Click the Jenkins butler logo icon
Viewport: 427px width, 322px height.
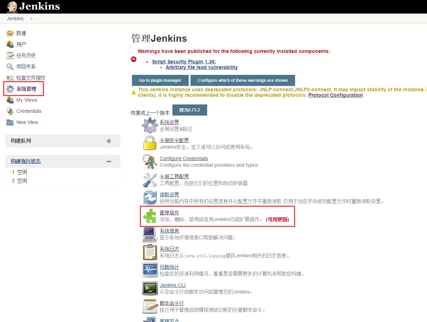(x=12, y=7)
